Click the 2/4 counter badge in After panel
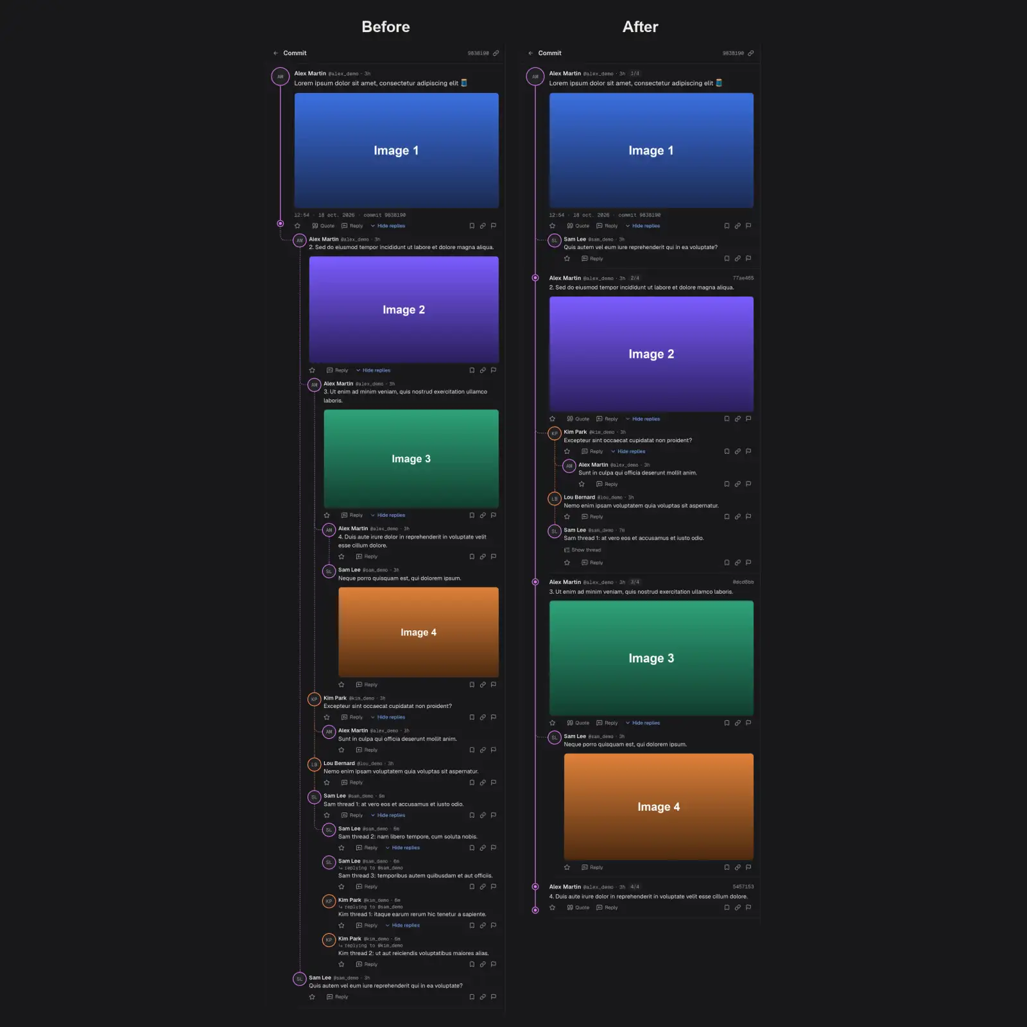Screen dimensions: 1027x1027 click(x=635, y=278)
